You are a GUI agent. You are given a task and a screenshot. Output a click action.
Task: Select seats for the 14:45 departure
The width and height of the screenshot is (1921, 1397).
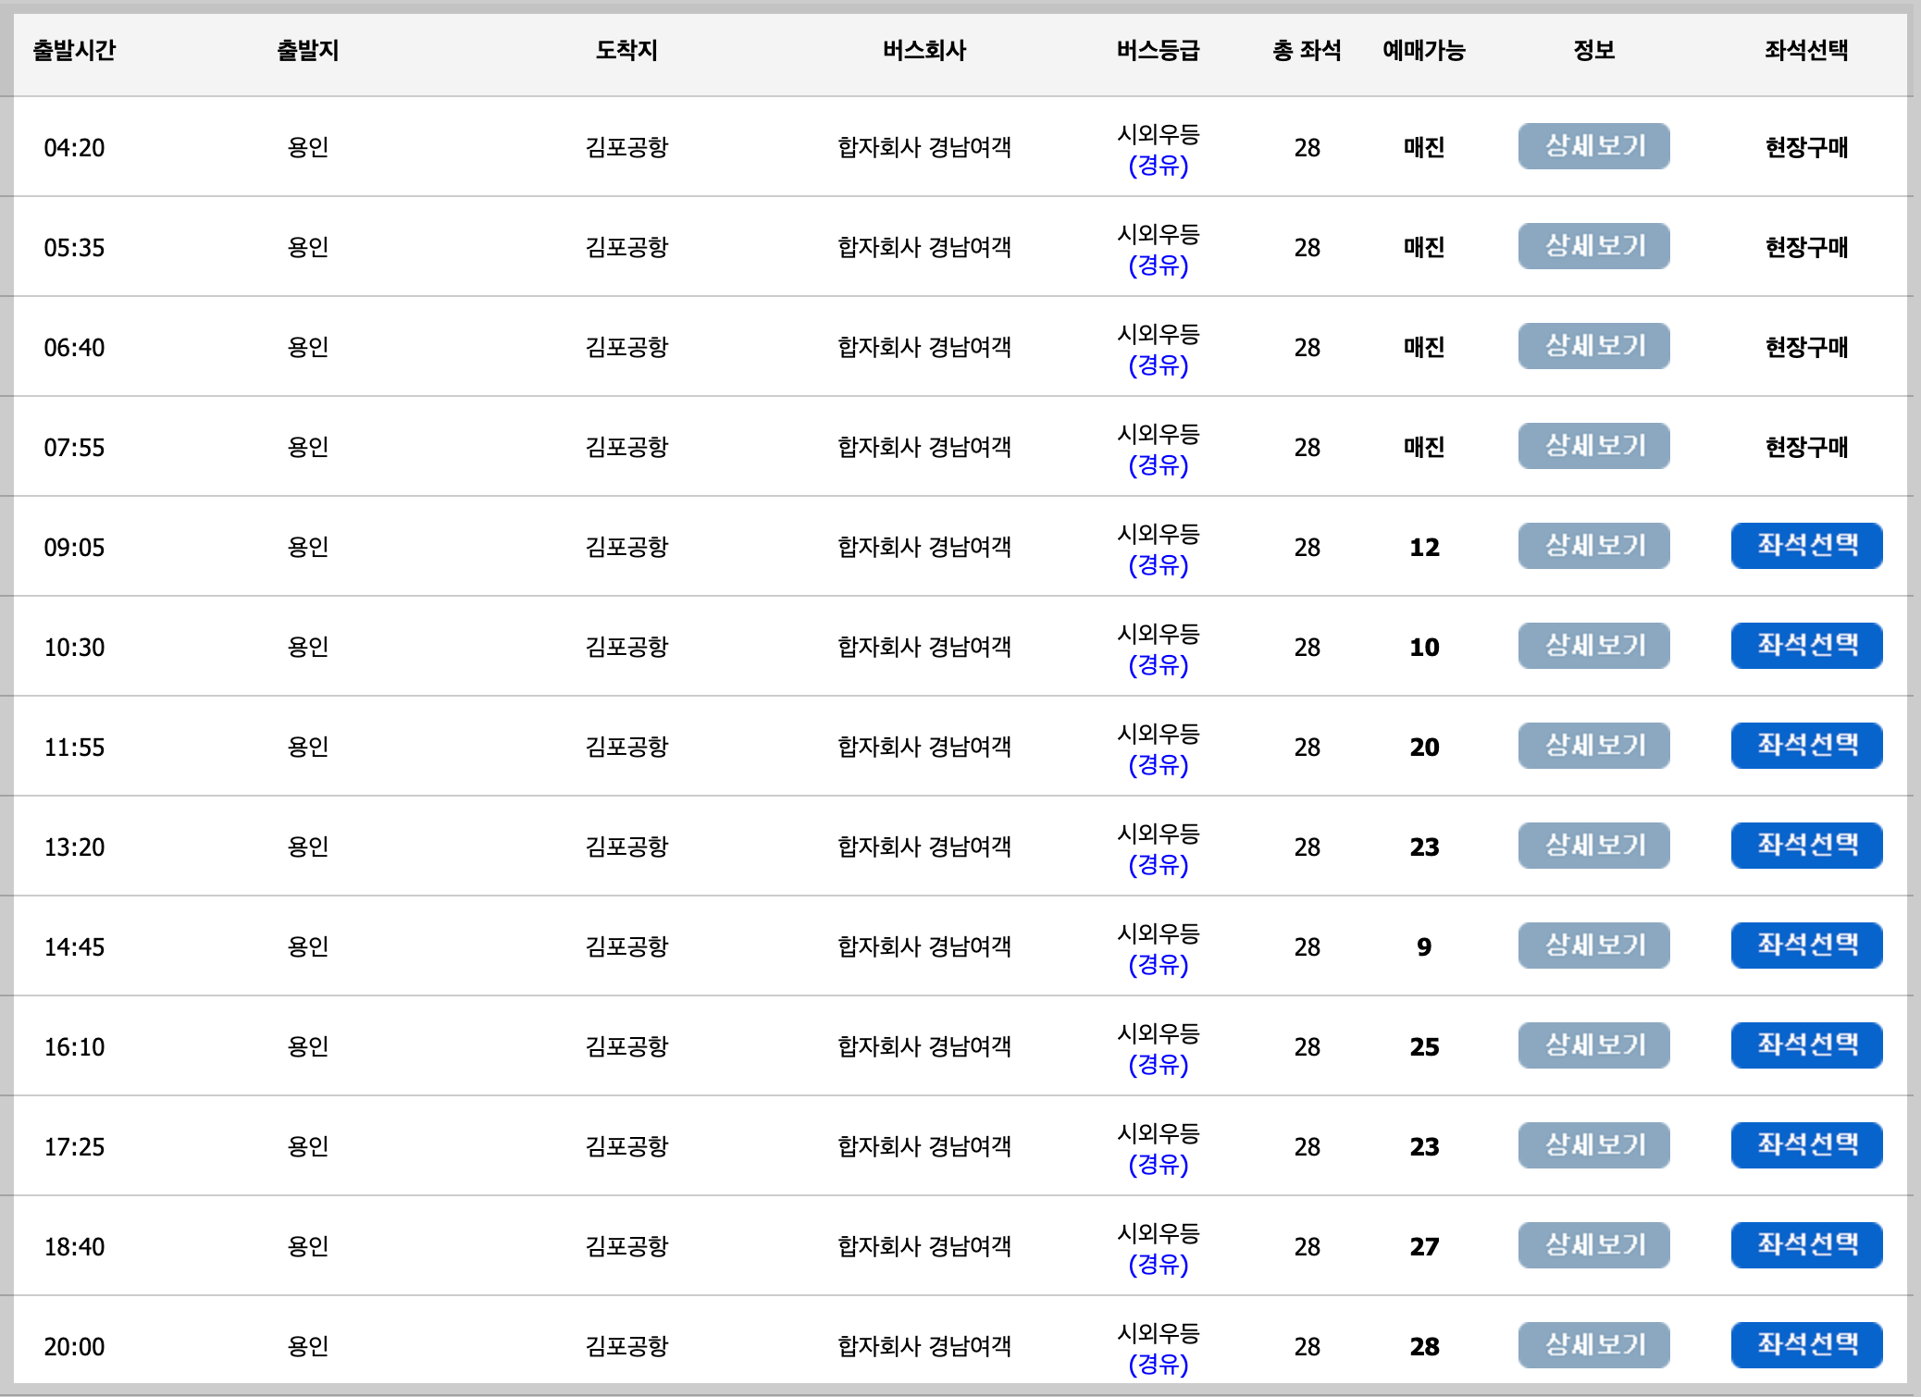click(1806, 946)
